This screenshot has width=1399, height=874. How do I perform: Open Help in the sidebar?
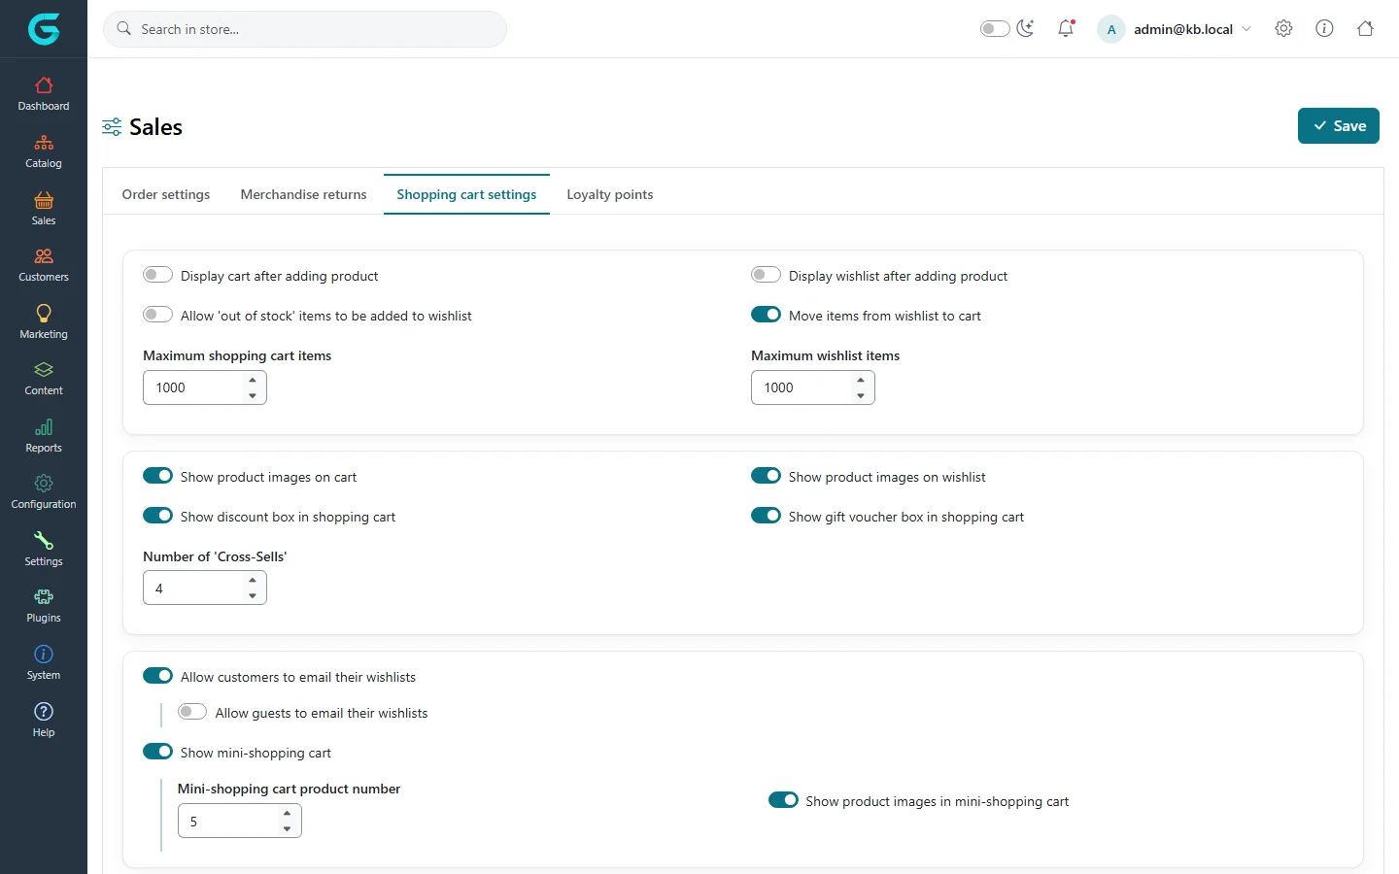coord(44,720)
